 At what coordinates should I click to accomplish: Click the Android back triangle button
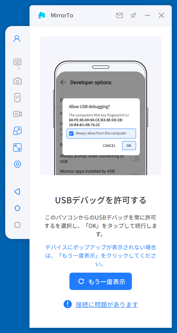click(17, 191)
